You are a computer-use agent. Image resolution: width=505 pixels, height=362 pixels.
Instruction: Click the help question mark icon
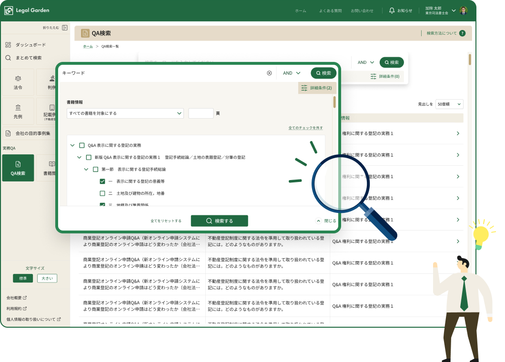coord(462,33)
